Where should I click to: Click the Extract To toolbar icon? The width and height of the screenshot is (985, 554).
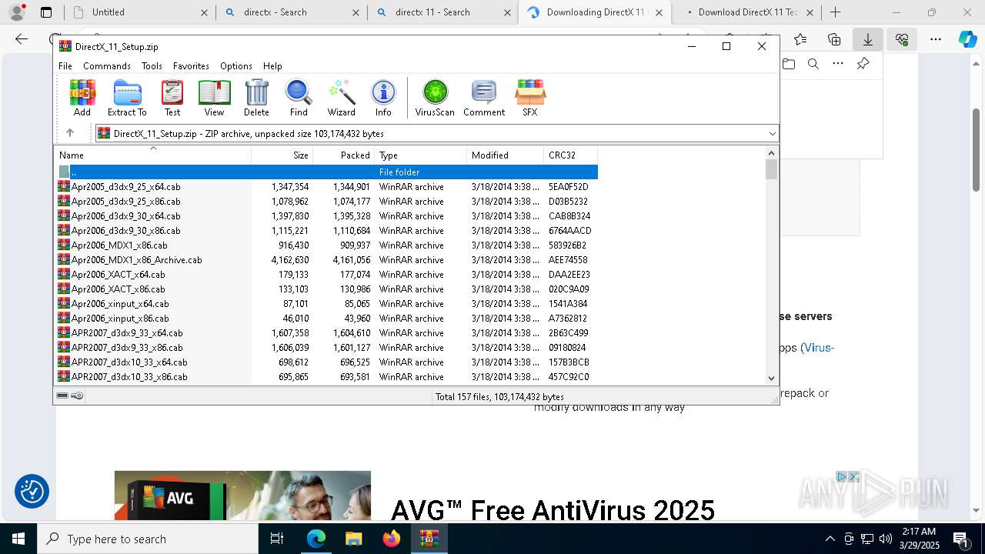[x=127, y=98]
